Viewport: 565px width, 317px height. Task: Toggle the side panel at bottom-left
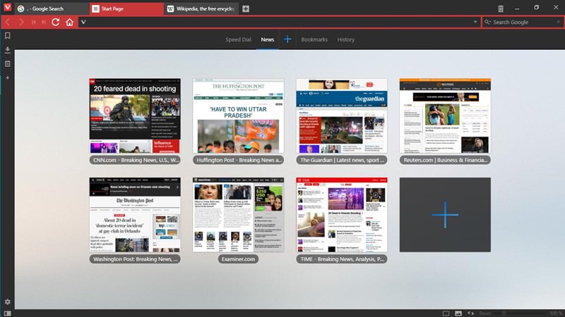click(7, 313)
